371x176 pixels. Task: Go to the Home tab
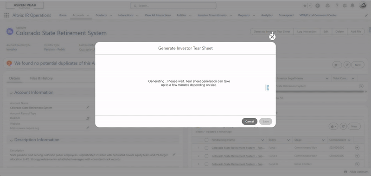point(63,15)
